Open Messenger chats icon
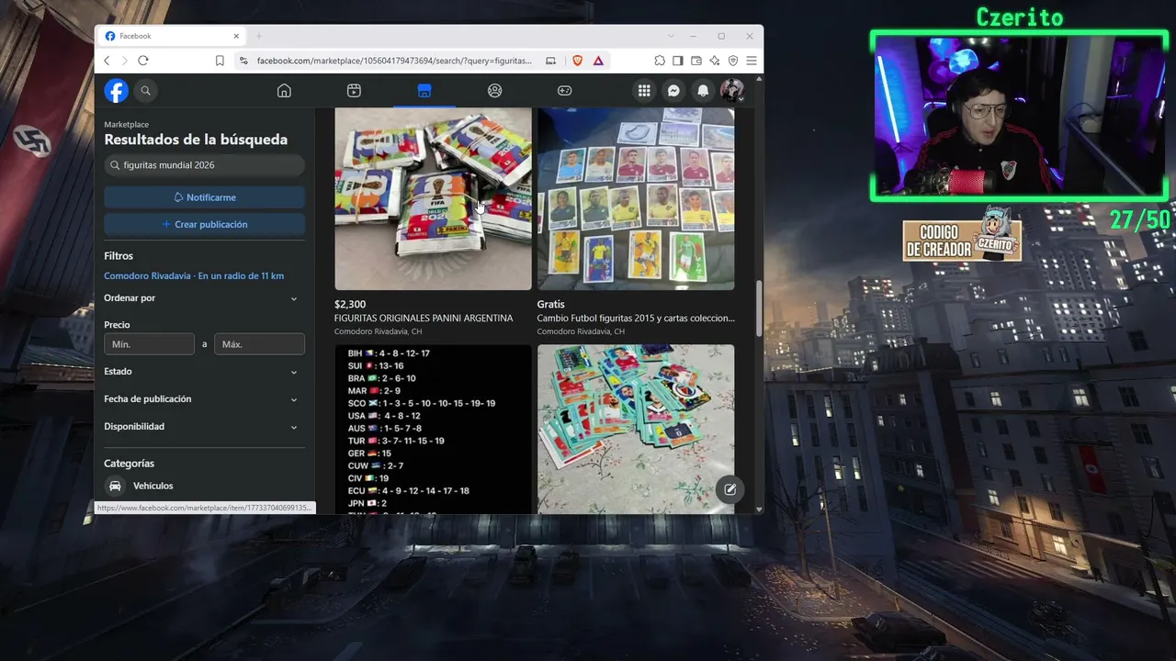This screenshot has height=661, width=1176. [x=673, y=91]
